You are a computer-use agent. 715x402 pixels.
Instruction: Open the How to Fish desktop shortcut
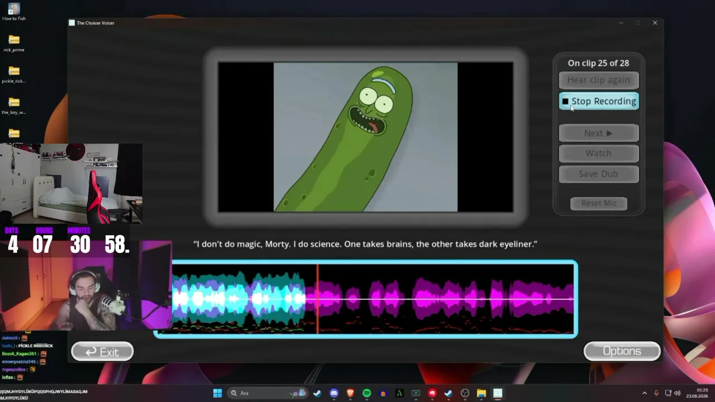14,12
